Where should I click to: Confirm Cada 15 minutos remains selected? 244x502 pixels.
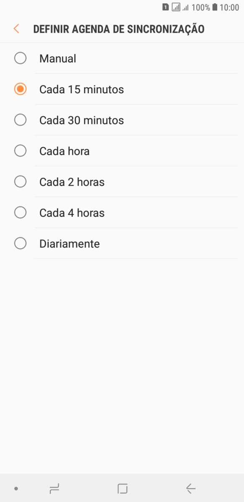[x=20, y=89]
